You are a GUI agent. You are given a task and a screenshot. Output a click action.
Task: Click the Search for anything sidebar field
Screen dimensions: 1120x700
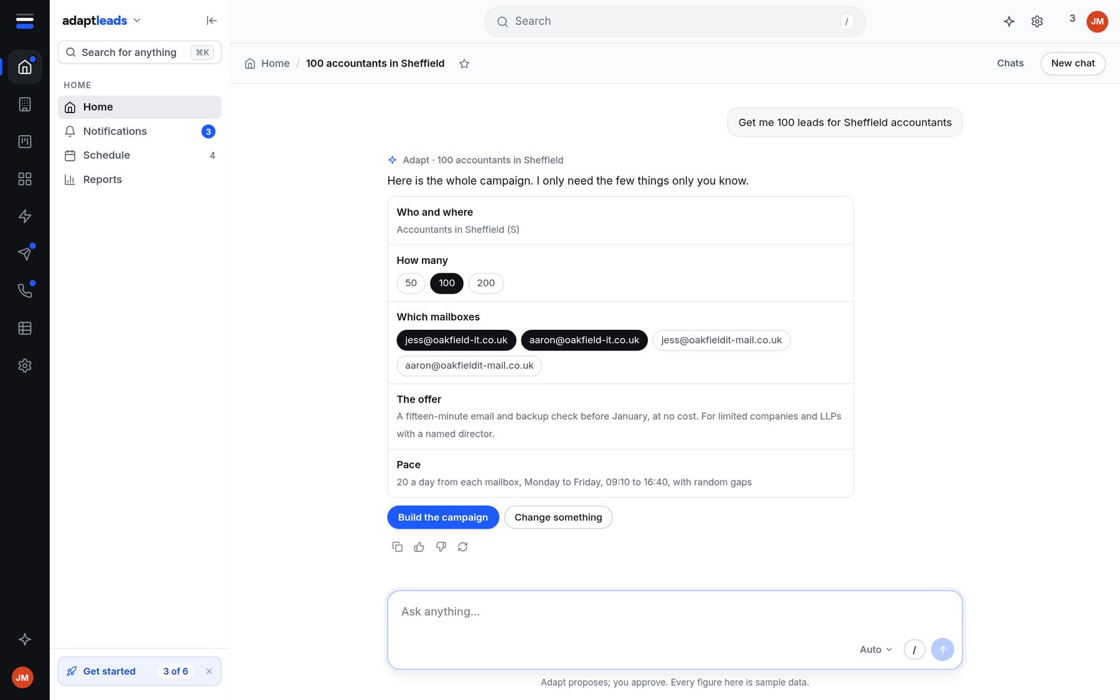(139, 53)
